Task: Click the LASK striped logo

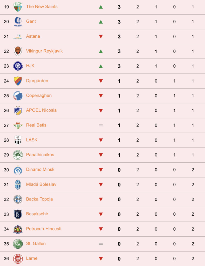Action: point(18,140)
